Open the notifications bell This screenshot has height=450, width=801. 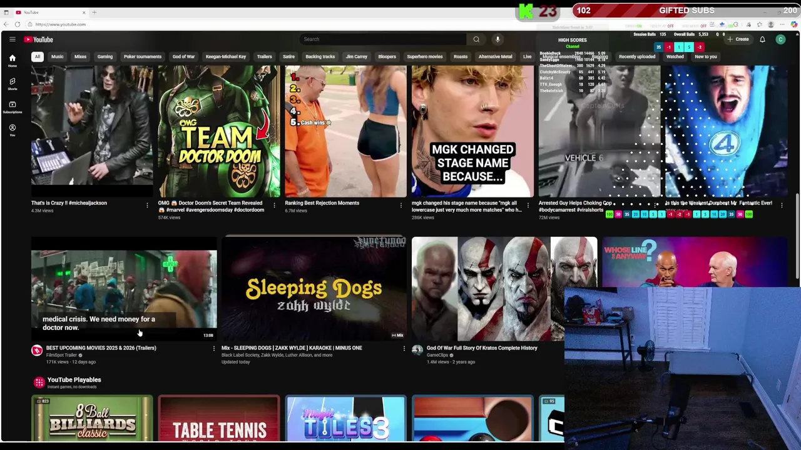[762, 39]
